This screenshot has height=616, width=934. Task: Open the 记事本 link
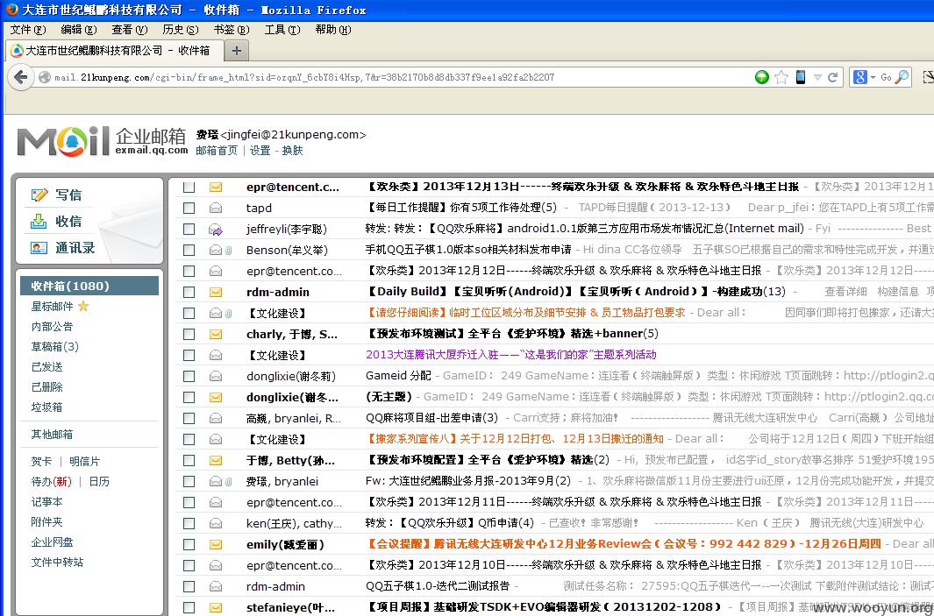pos(47,502)
